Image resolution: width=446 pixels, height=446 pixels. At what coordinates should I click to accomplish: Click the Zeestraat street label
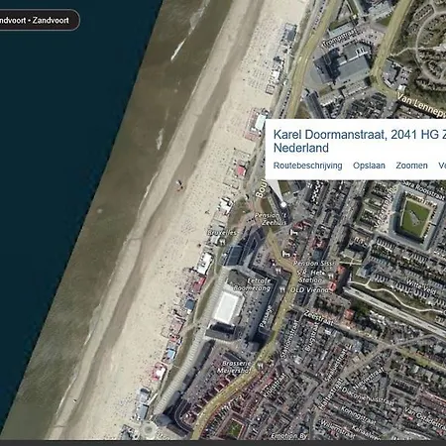point(319,318)
